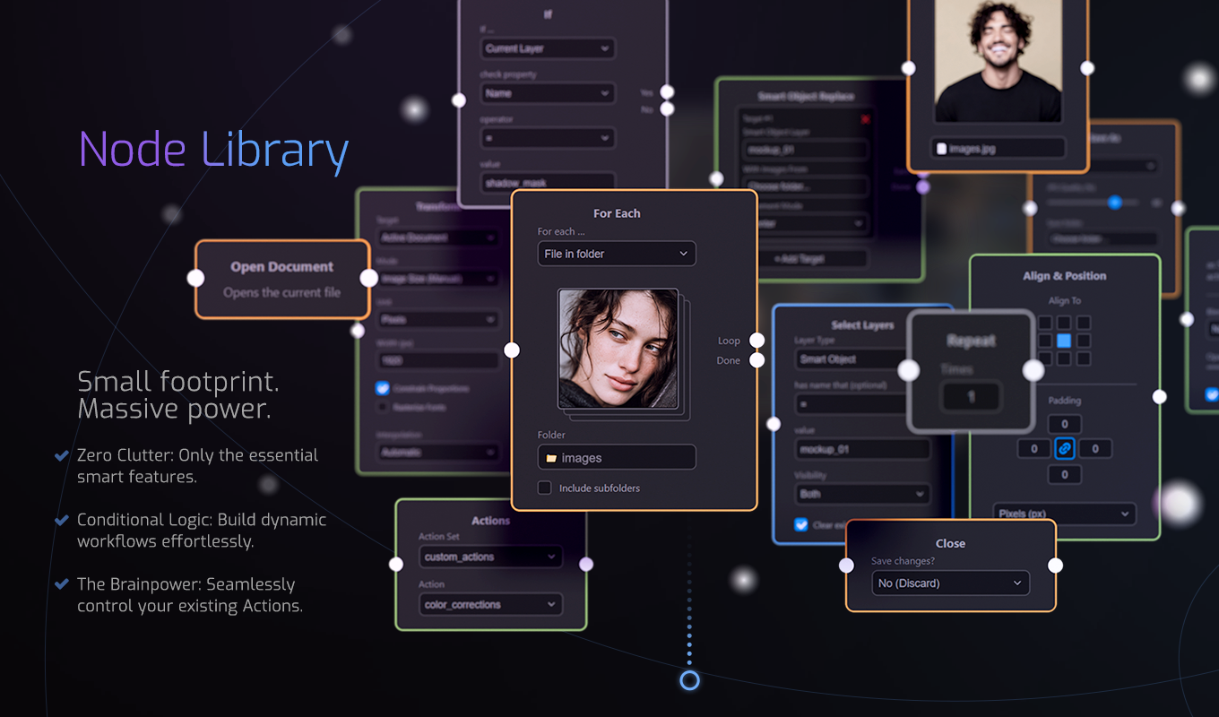1219x717 pixels.
Task: Click the Repeat node input port
Action: [909, 370]
